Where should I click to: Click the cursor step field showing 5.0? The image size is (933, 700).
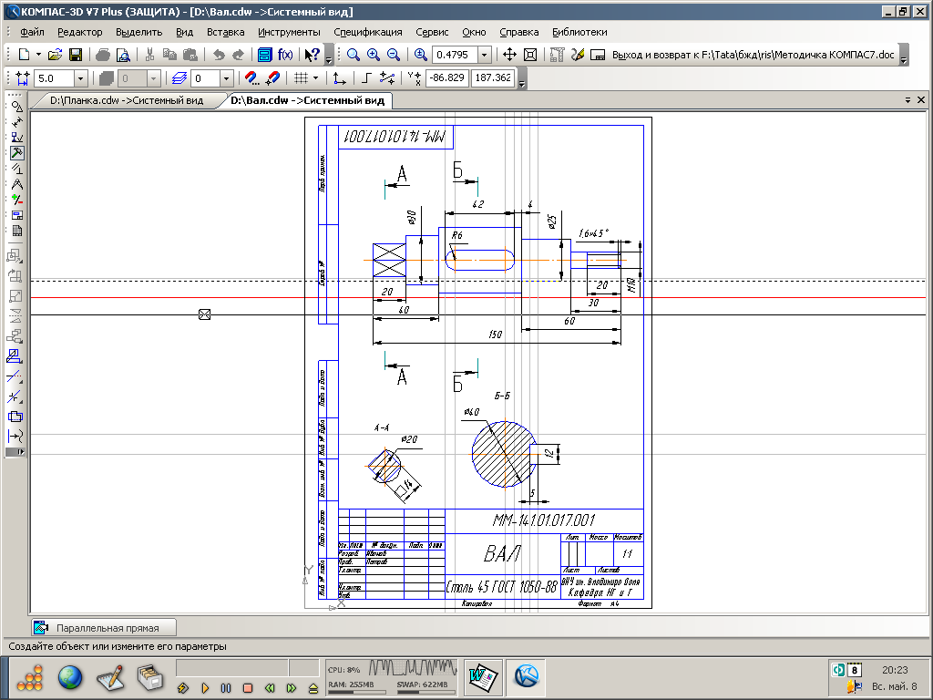(55, 78)
